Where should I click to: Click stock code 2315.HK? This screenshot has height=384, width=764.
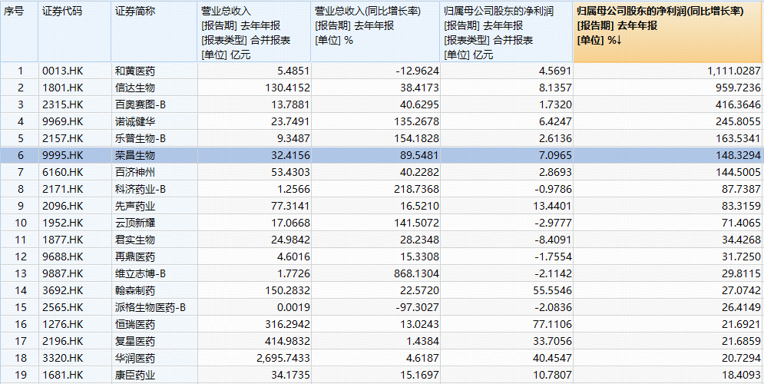point(61,104)
